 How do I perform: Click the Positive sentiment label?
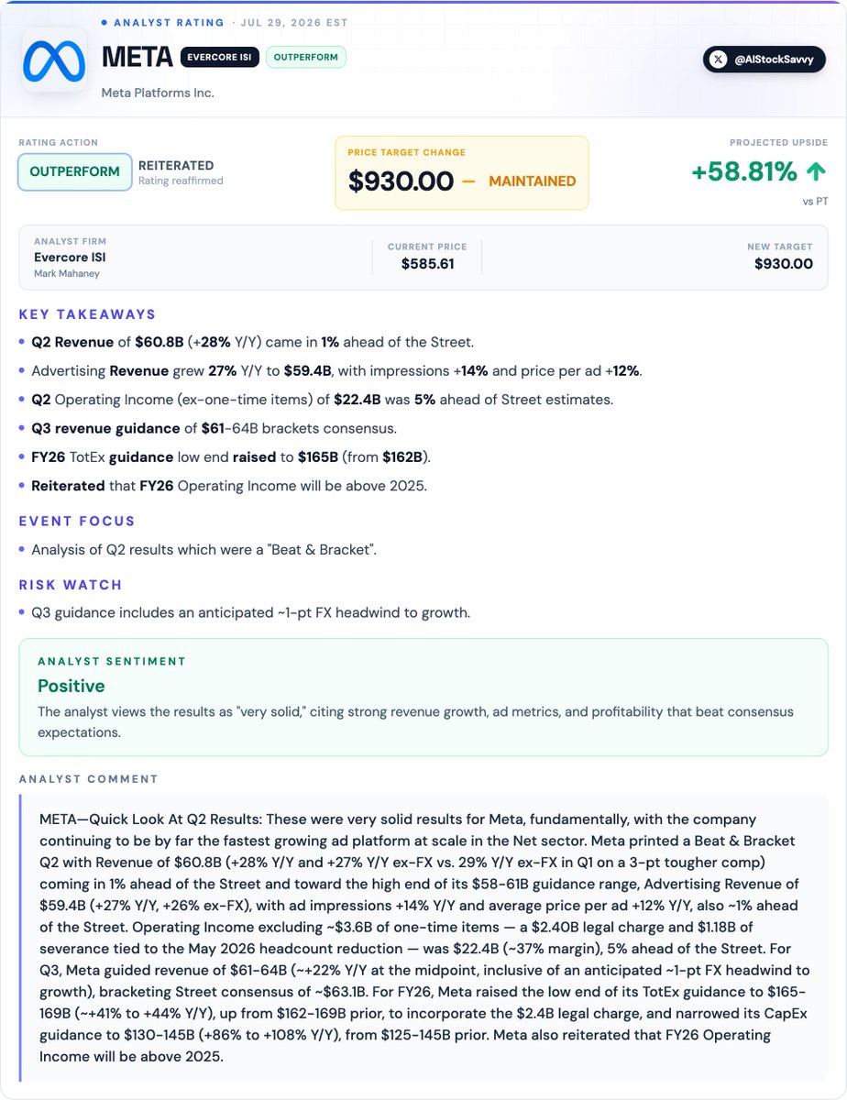(71, 686)
